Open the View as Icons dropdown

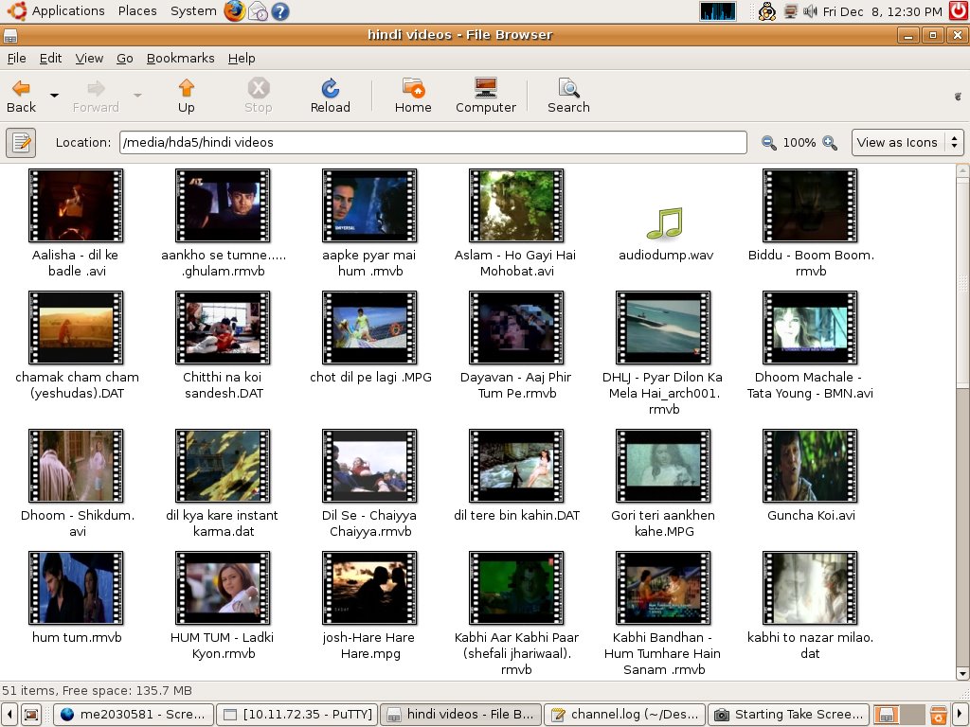click(907, 143)
